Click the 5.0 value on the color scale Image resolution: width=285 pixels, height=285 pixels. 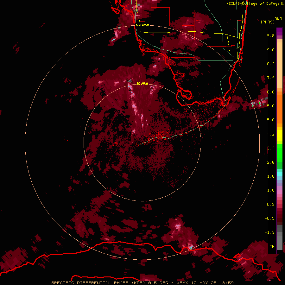coord(271,120)
